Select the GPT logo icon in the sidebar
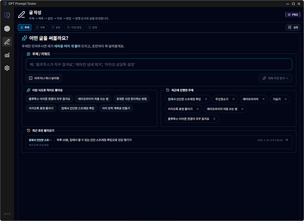Screen dimensions: 304x221 7,28
